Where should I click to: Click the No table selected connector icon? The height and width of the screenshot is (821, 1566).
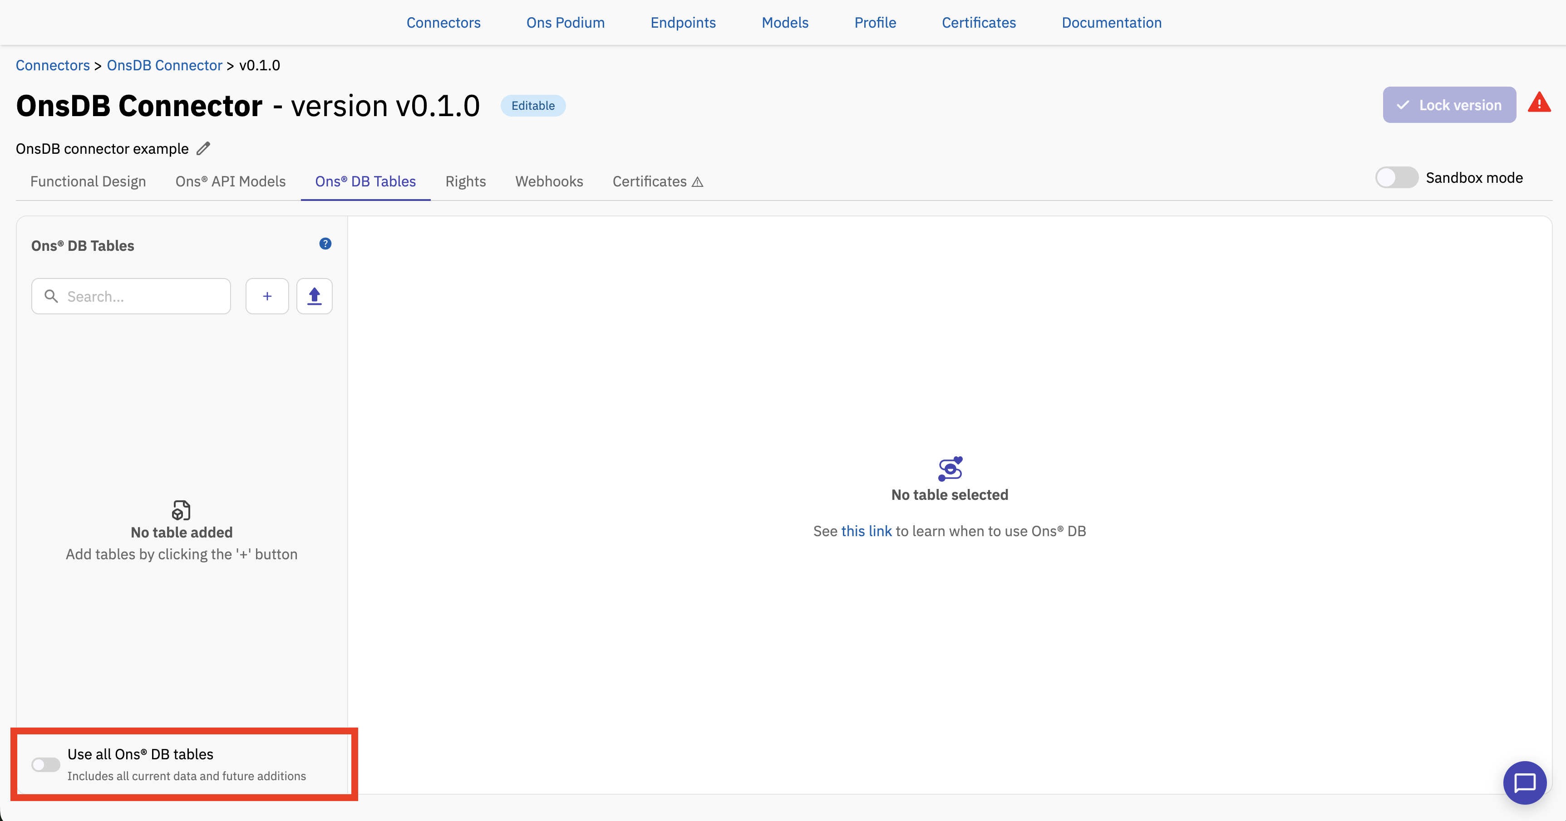[x=950, y=469]
